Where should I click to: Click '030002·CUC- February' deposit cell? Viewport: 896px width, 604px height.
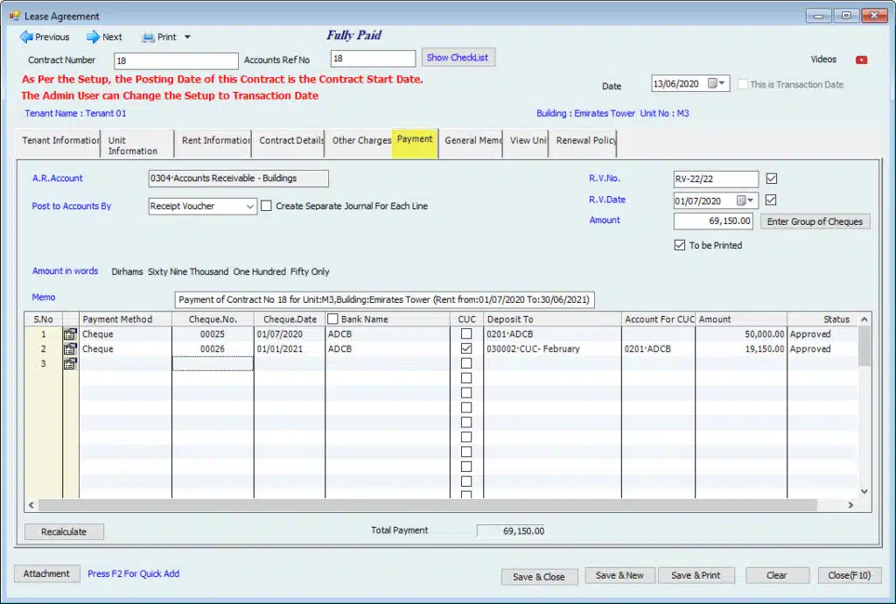(552, 349)
